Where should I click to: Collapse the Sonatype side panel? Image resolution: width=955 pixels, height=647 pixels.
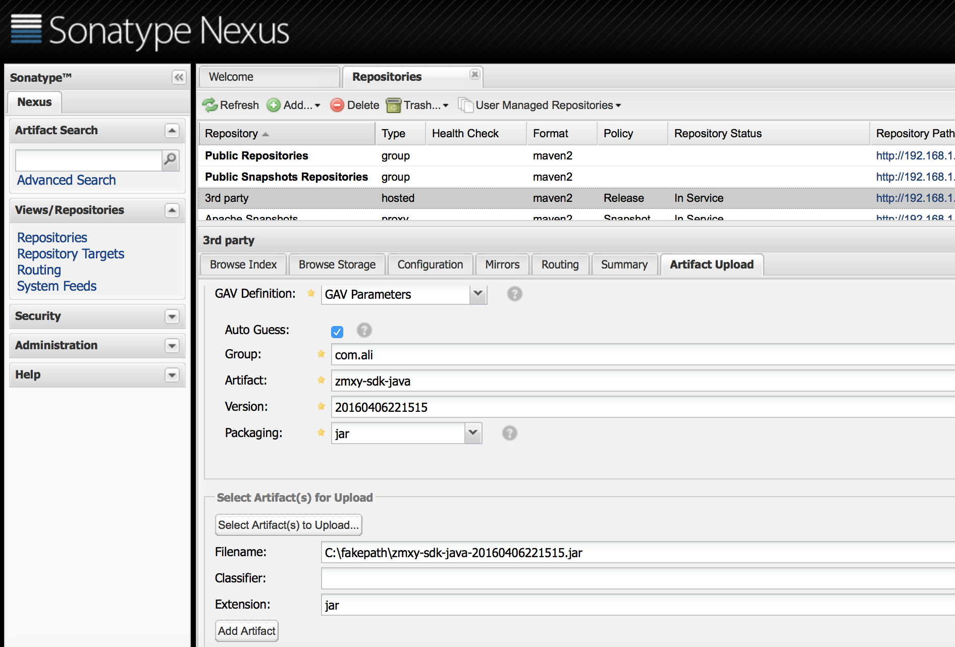[179, 77]
